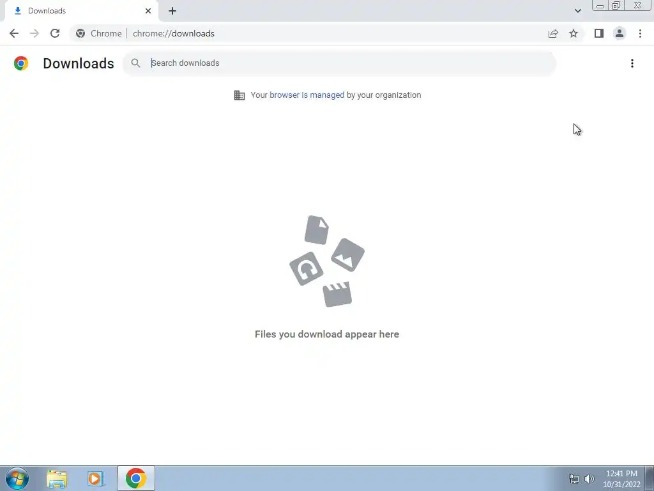Click the managed organization building icon
The height and width of the screenshot is (491, 654).
(240, 95)
